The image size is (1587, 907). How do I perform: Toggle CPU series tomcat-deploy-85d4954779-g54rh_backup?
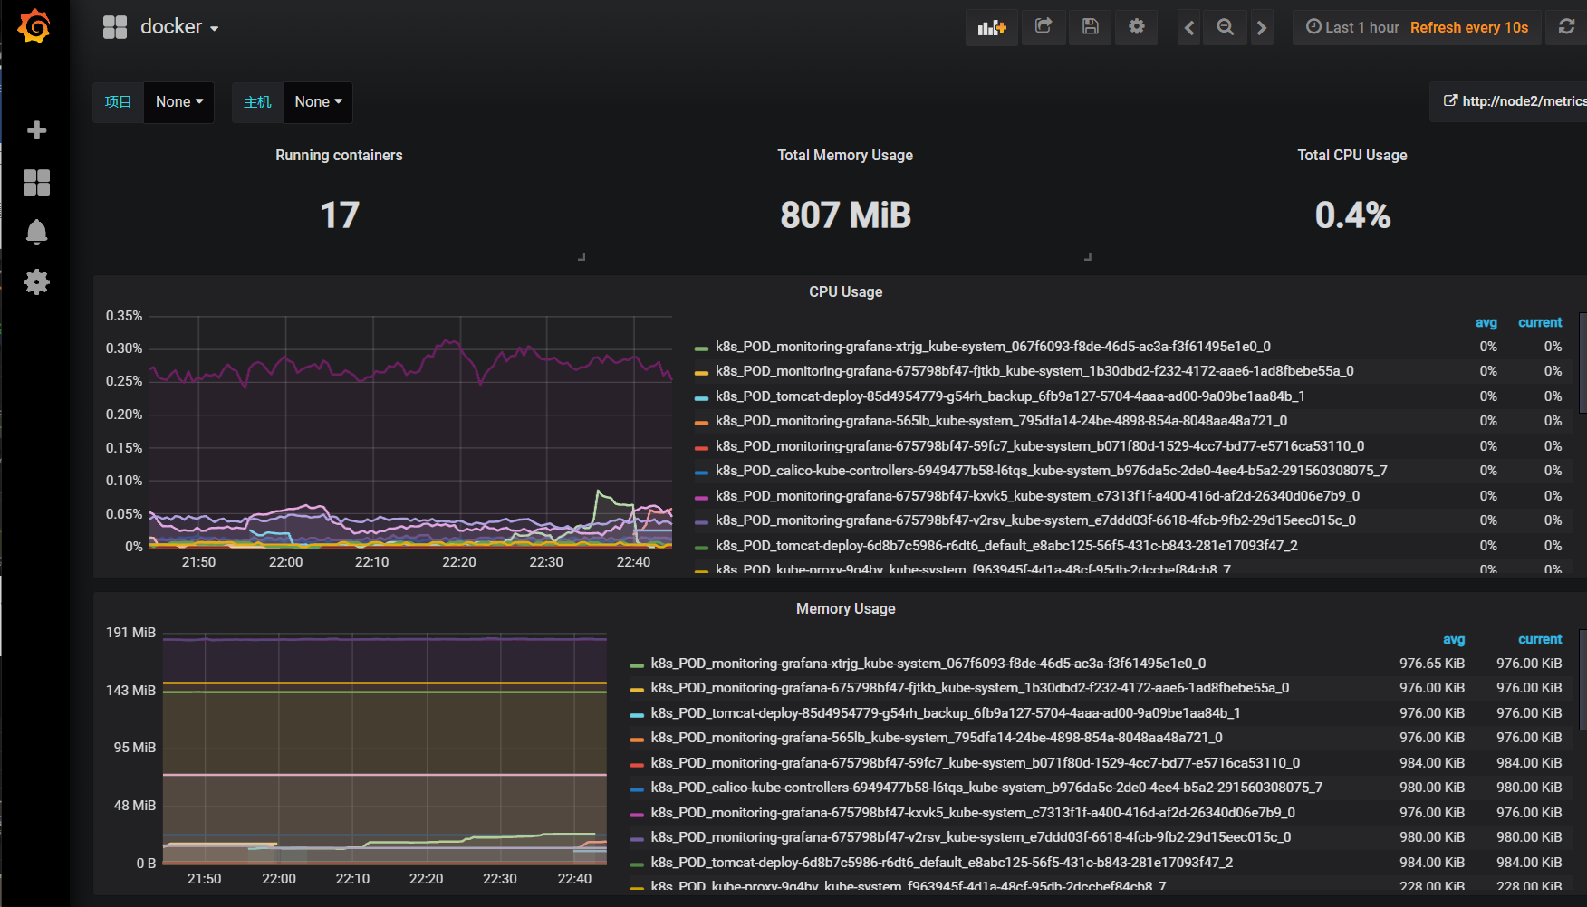(x=1010, y=396)
